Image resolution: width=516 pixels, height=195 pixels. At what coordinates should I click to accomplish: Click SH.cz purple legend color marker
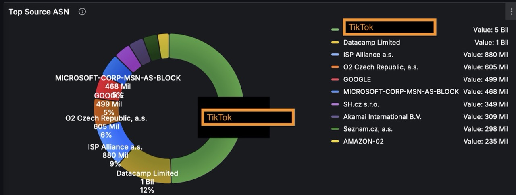(335, 105)
